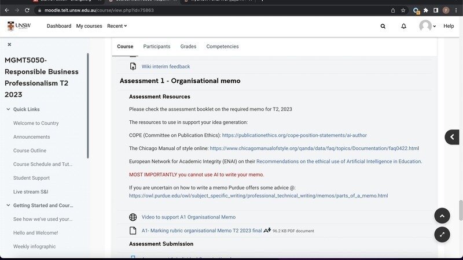Open the extensions puzzle icon

point(426,10)
